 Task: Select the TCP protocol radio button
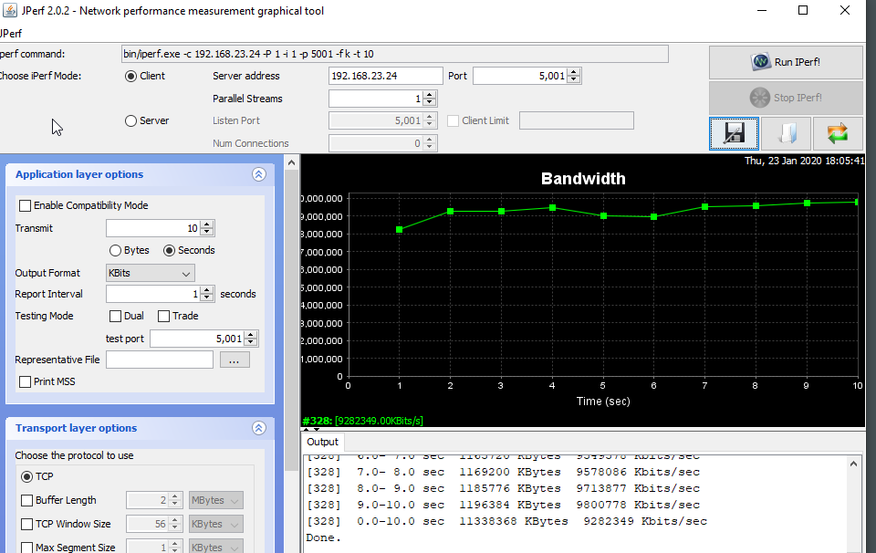click(x=26, y=476)
